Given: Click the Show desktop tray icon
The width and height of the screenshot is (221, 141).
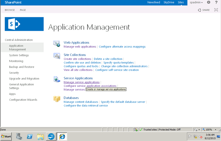Looking at the screenshot, I should coord(218,136).
